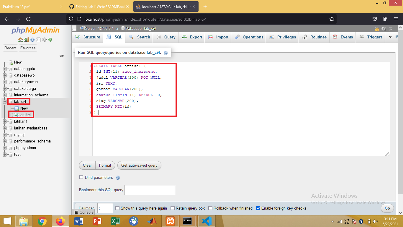Open the phpMyAdmin home page icon
This screenshot has width=403, height=227.
point(21,39)
